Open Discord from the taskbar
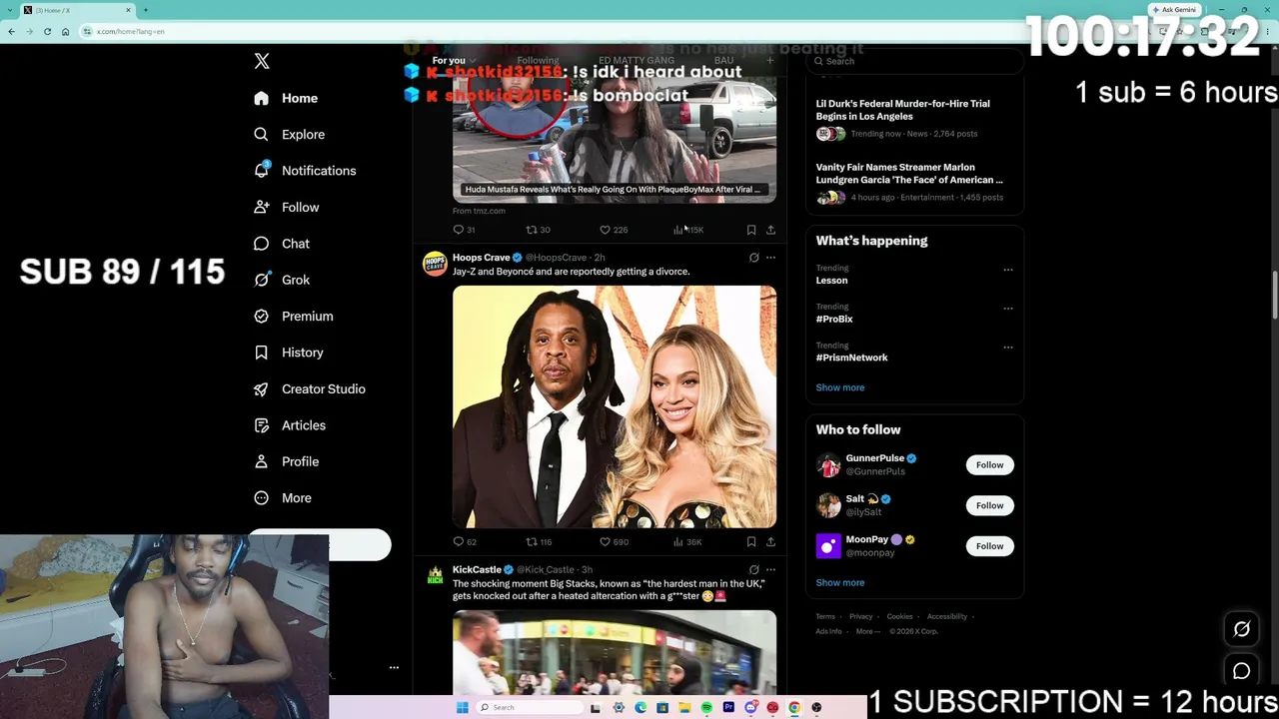 tap(750, 708)
